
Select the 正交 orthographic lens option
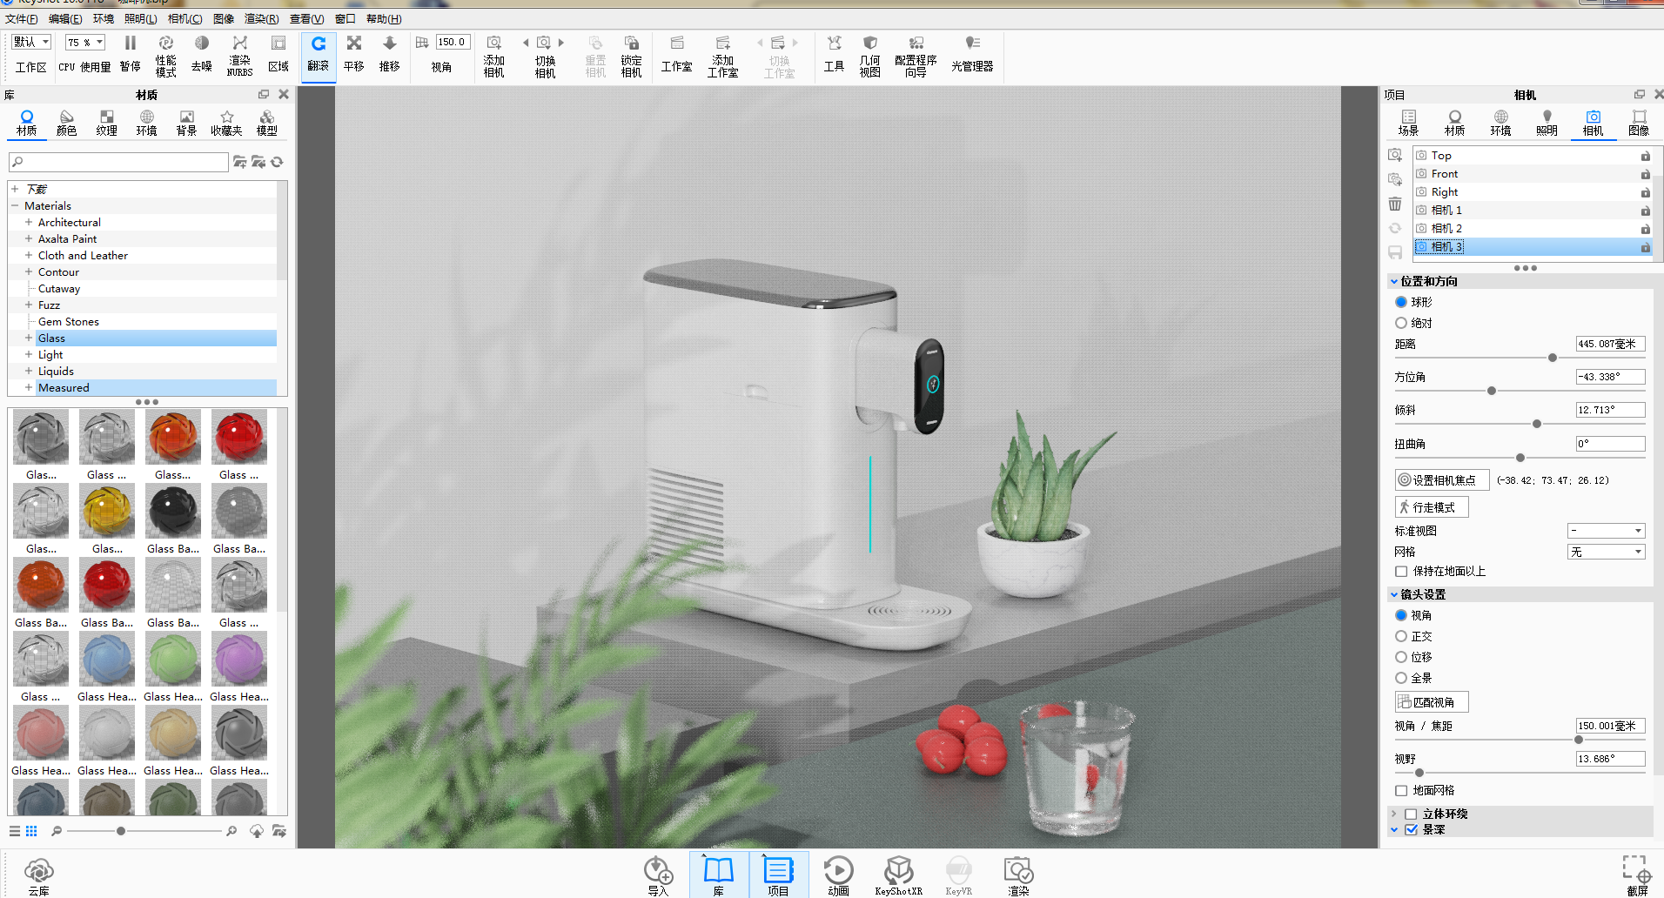pos(1401,637)
